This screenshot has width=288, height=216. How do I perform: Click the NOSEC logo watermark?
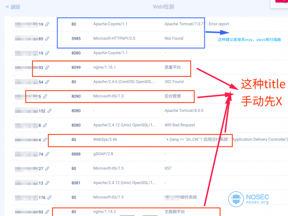coord(249,199)
